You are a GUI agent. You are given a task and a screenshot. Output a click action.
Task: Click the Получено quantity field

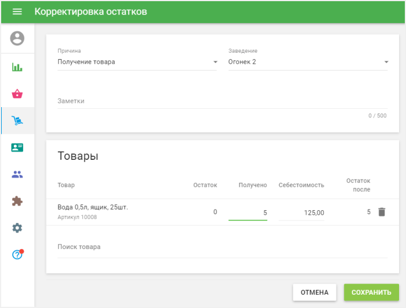(x=248, y=212)
